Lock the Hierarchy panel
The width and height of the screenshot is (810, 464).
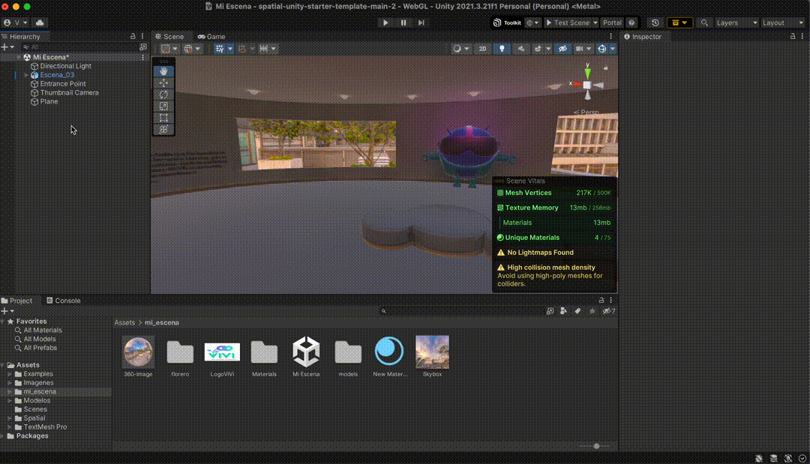(x=133, y=37)
